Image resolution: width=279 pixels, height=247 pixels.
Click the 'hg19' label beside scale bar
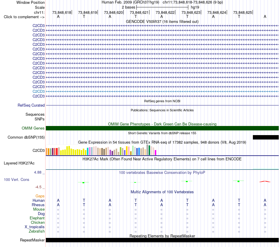coord(195,7)
